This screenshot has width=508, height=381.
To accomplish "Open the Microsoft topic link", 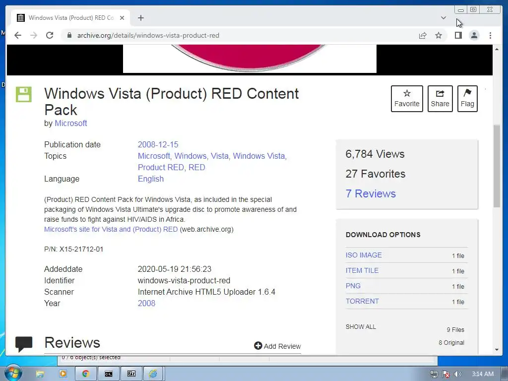I will tap(154, 156).
